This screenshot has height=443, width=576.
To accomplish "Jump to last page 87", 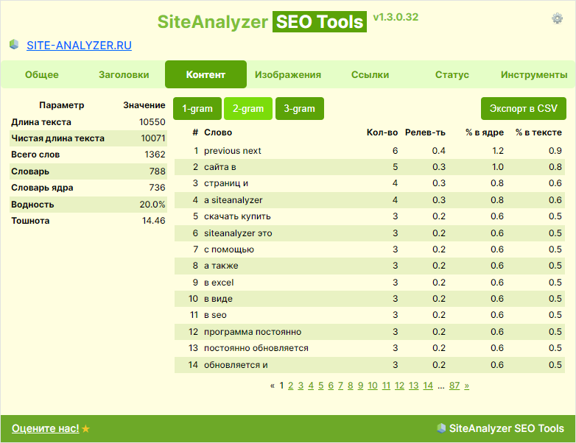I will [x=454, y=386].
